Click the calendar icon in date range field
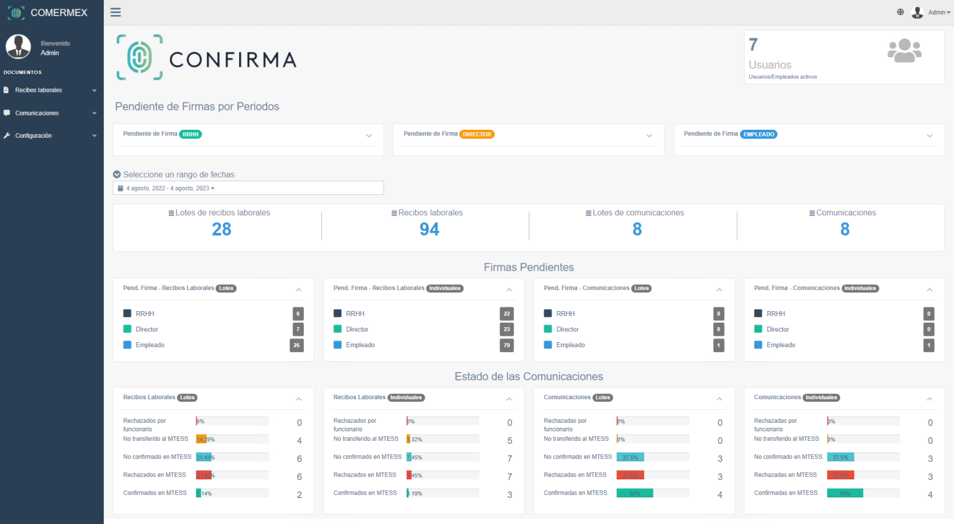 click(120, 188)
